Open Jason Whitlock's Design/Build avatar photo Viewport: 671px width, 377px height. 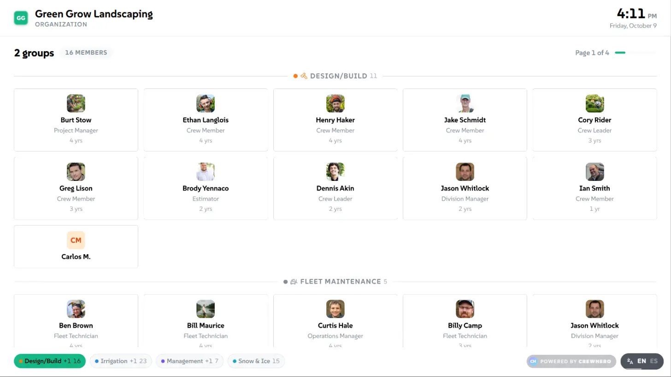(x=465, y=172)
